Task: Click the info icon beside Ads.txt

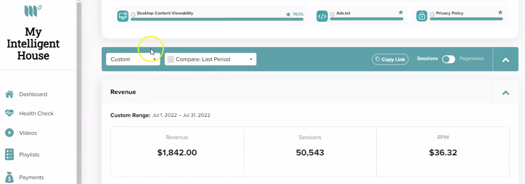Action: click(x=333, y=14)
